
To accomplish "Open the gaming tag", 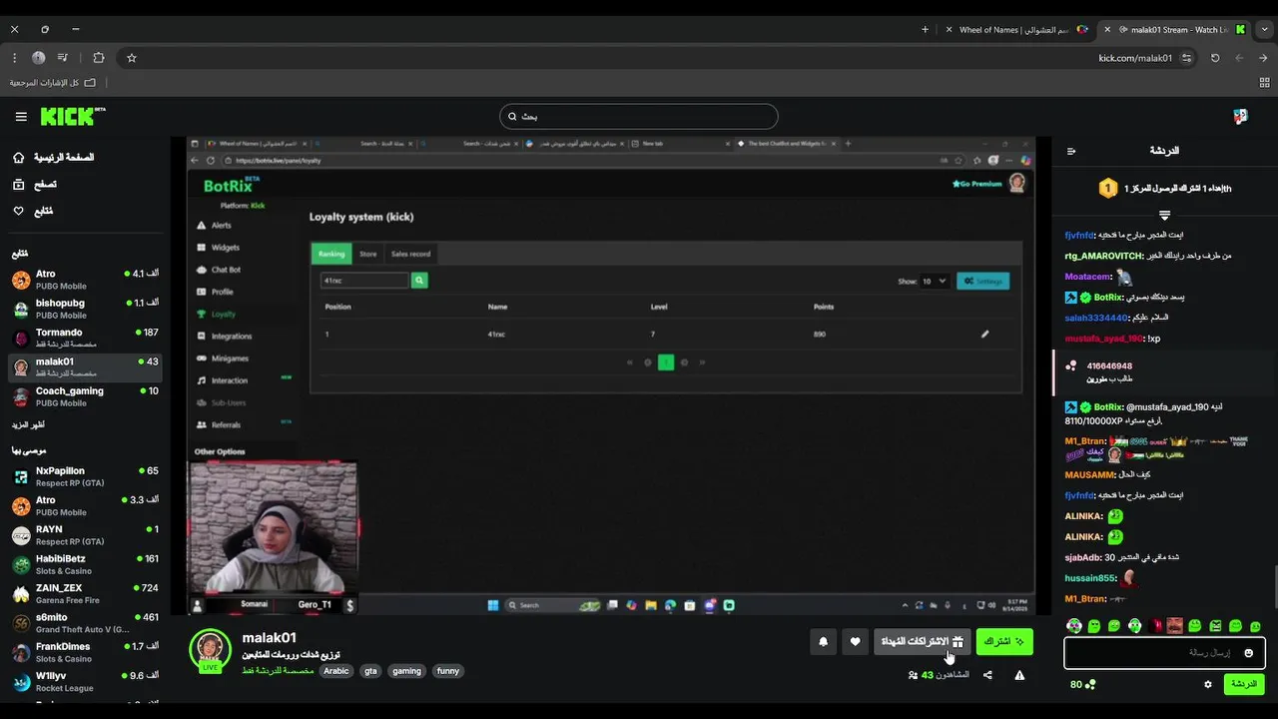I will click(x=406, y=671).
